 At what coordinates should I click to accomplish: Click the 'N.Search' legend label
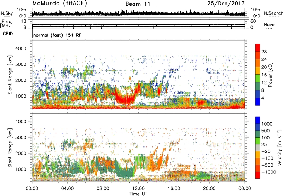[273, 13]
